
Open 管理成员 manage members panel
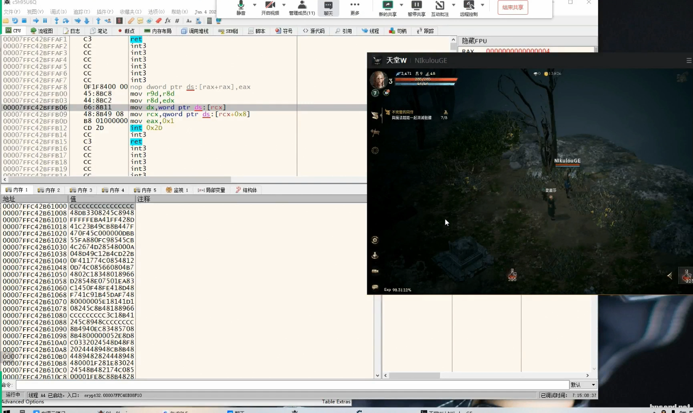point(302,7)
